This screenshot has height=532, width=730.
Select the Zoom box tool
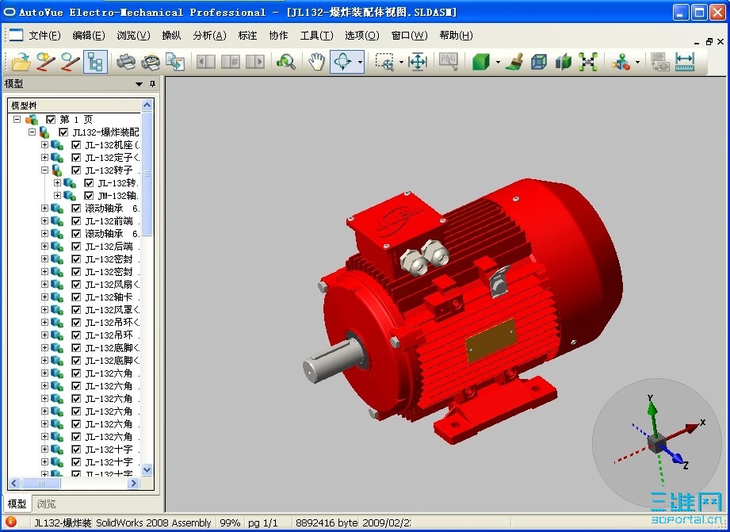pos(384,62)
